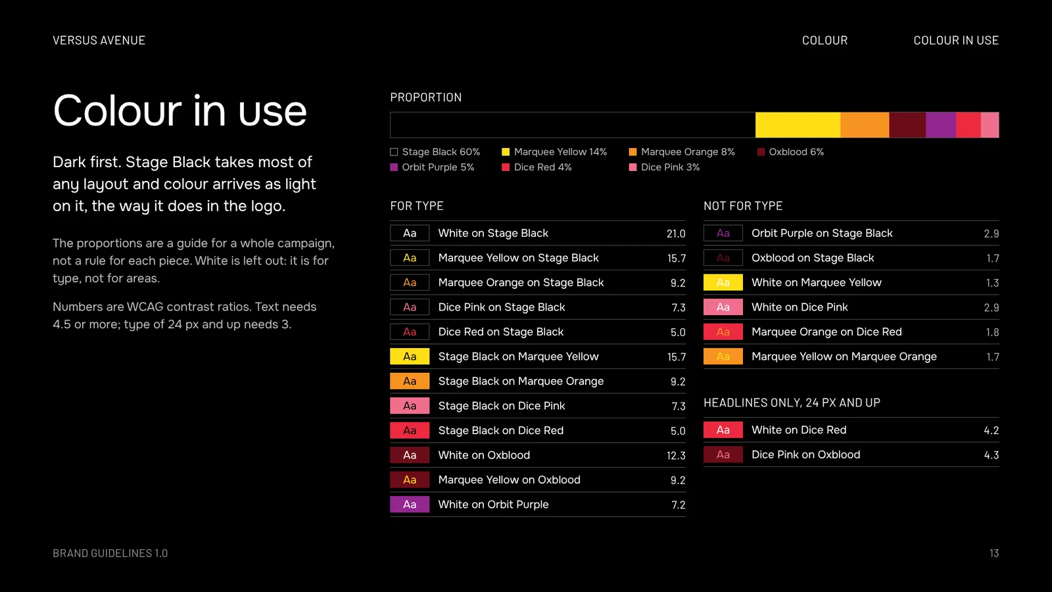The image size is (1052, 592).
Task: Select the 'Marquee Orange on Stage Black' row label
Action: point(521,282)
